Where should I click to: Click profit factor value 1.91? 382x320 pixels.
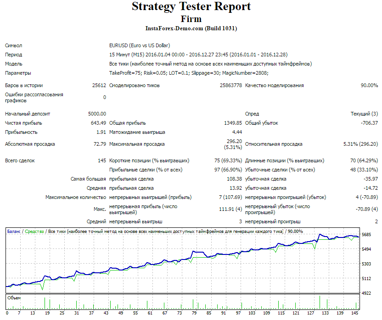coord(101,132)
